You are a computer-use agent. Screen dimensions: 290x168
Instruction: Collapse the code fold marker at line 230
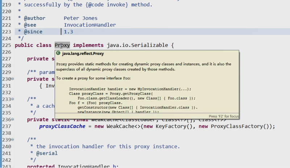pyautogui.click(x=13, y=79)
